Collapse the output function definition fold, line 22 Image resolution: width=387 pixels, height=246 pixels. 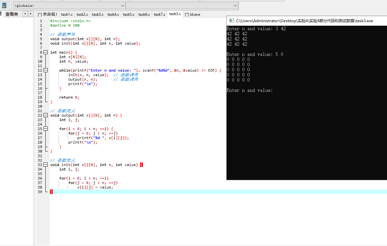coord(45,115)
